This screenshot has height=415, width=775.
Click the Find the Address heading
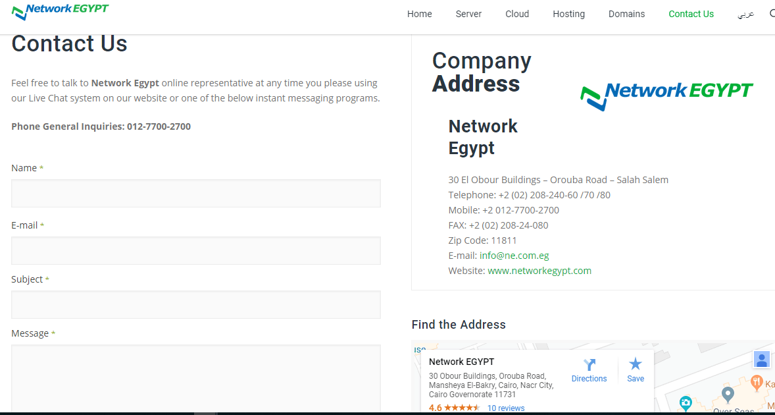459,325
